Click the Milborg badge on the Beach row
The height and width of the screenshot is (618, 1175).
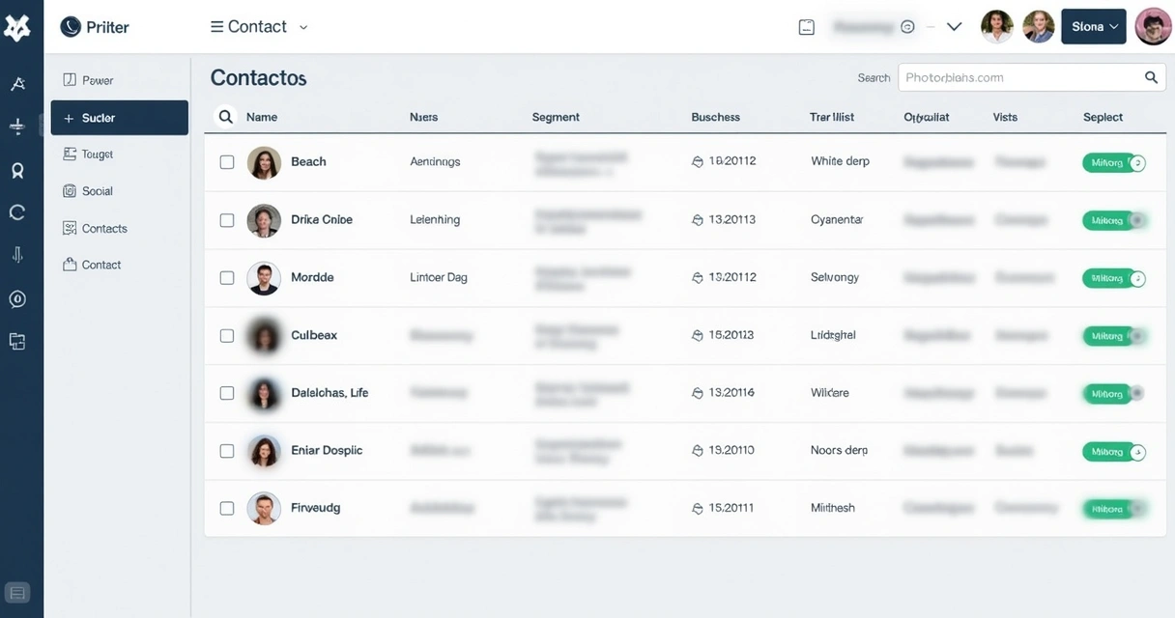(1113, 162)
